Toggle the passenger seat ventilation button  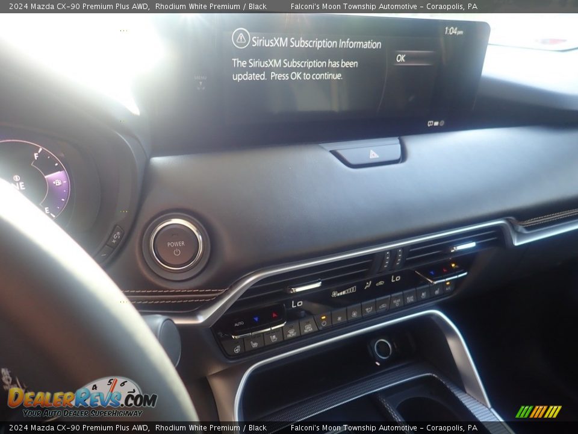pyautogui.click(x=423, y=294)
